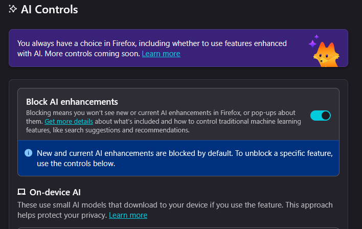Follow the Get more details link

tap(69, 122)
